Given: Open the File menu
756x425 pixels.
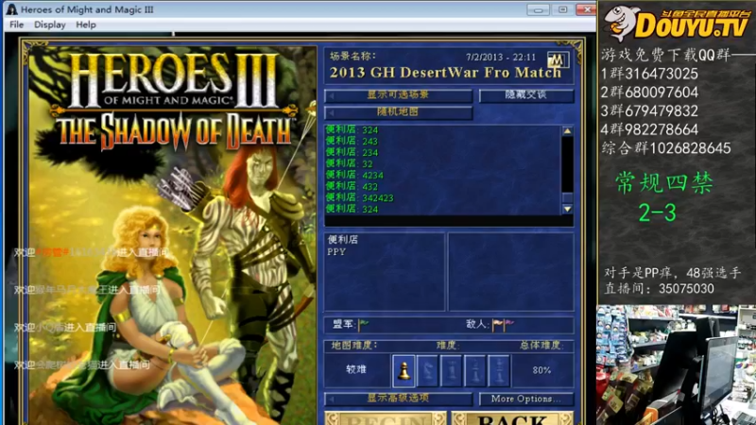Looking at the screenshot, I should [x=16, y=25].
